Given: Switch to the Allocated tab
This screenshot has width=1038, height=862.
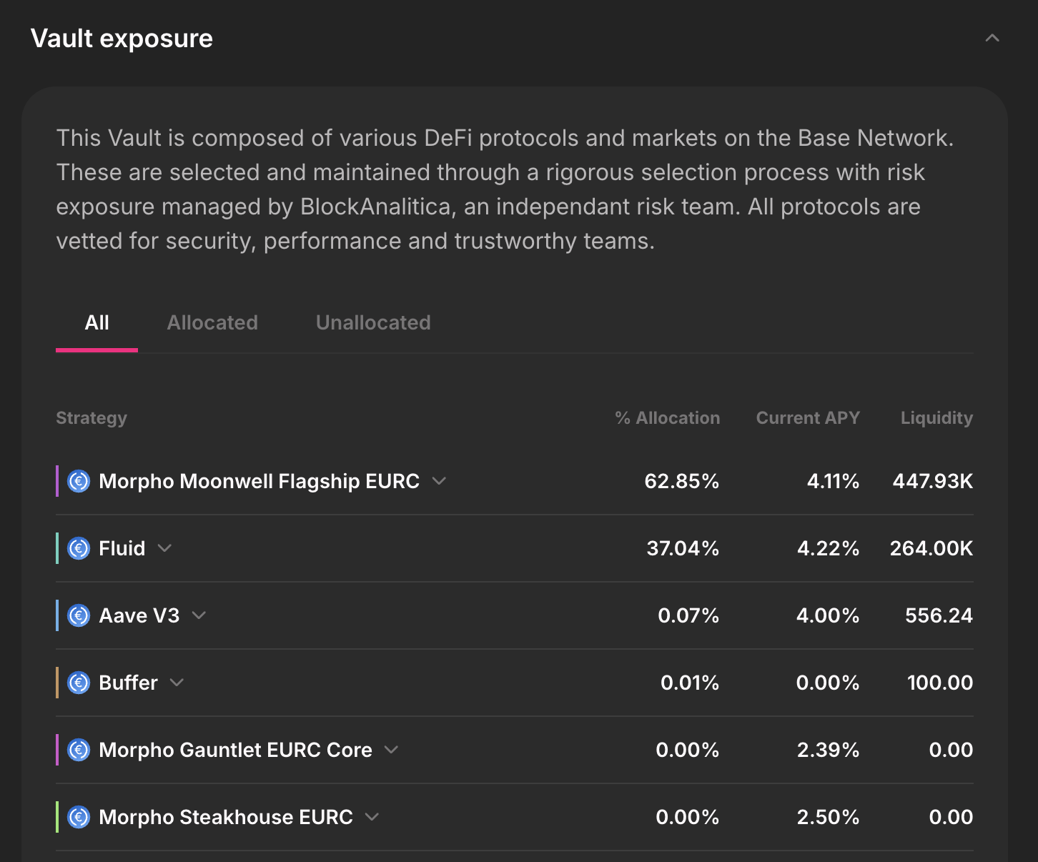Looking at the screenshot, I should click(x=212, y=323).
